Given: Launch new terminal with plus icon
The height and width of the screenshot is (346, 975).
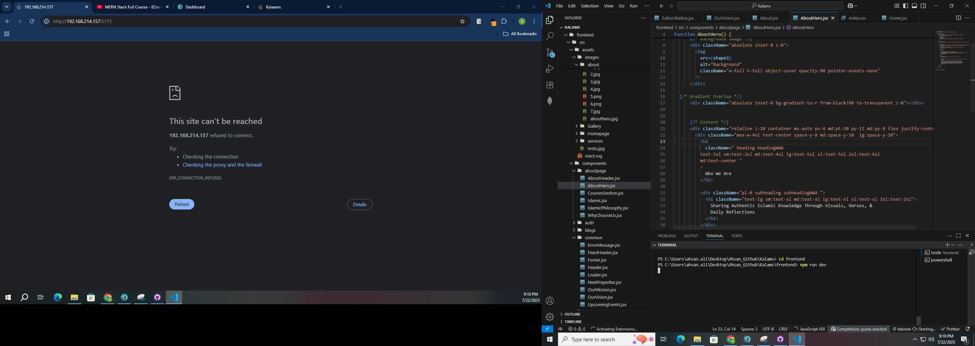Looking at the screenshot, I should pyautogui.click(x=947, y=245).
